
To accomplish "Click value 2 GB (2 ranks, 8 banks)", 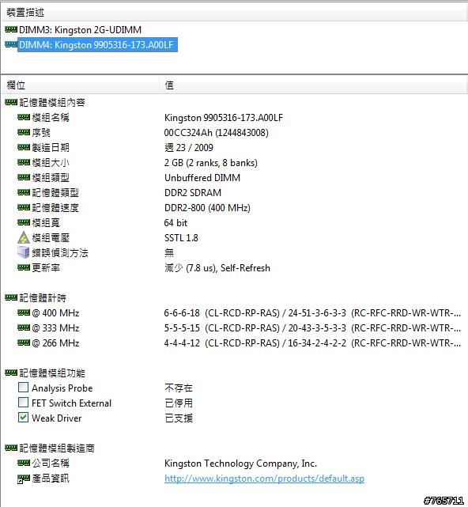I will point(211,163).
